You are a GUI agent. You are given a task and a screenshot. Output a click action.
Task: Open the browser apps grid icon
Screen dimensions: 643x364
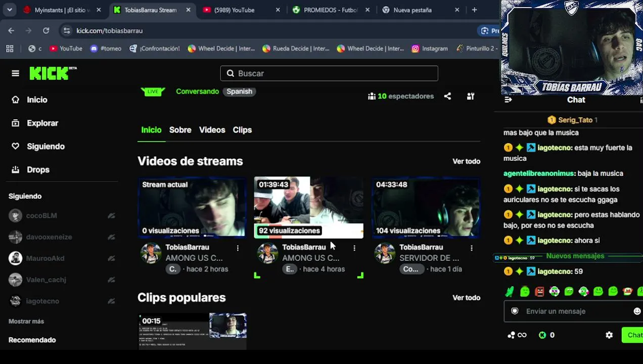tap(10, 49)
